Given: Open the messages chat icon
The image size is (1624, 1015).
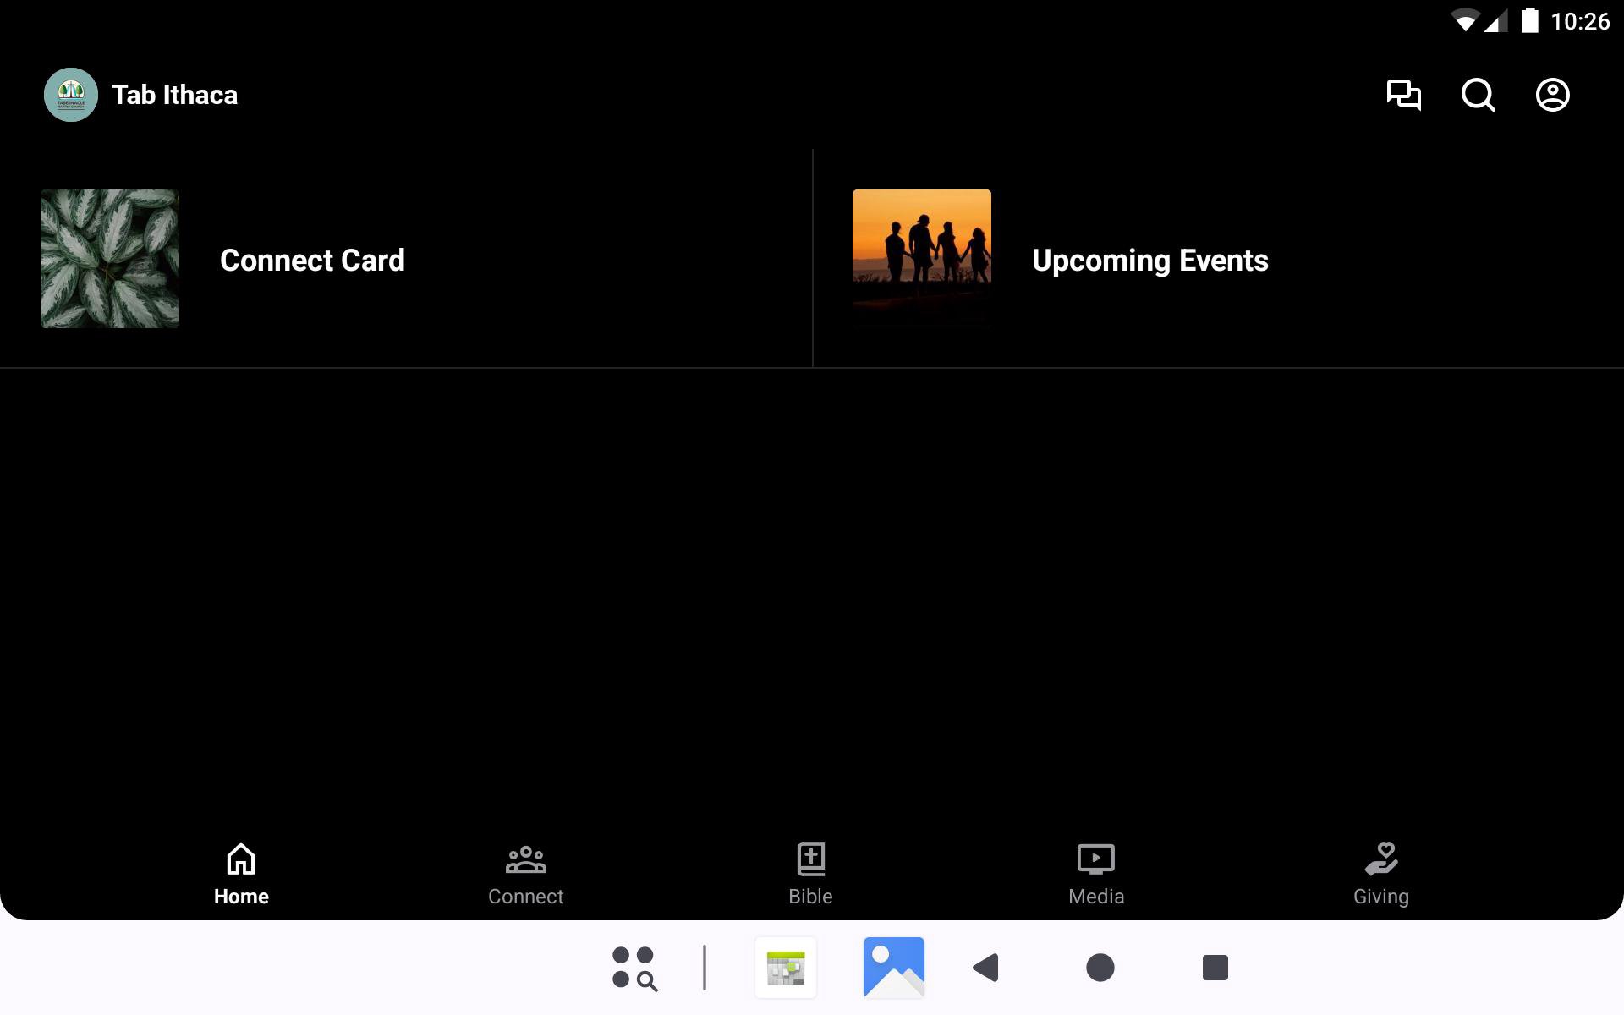Looking at the screenshot, I should point(1403,95).
